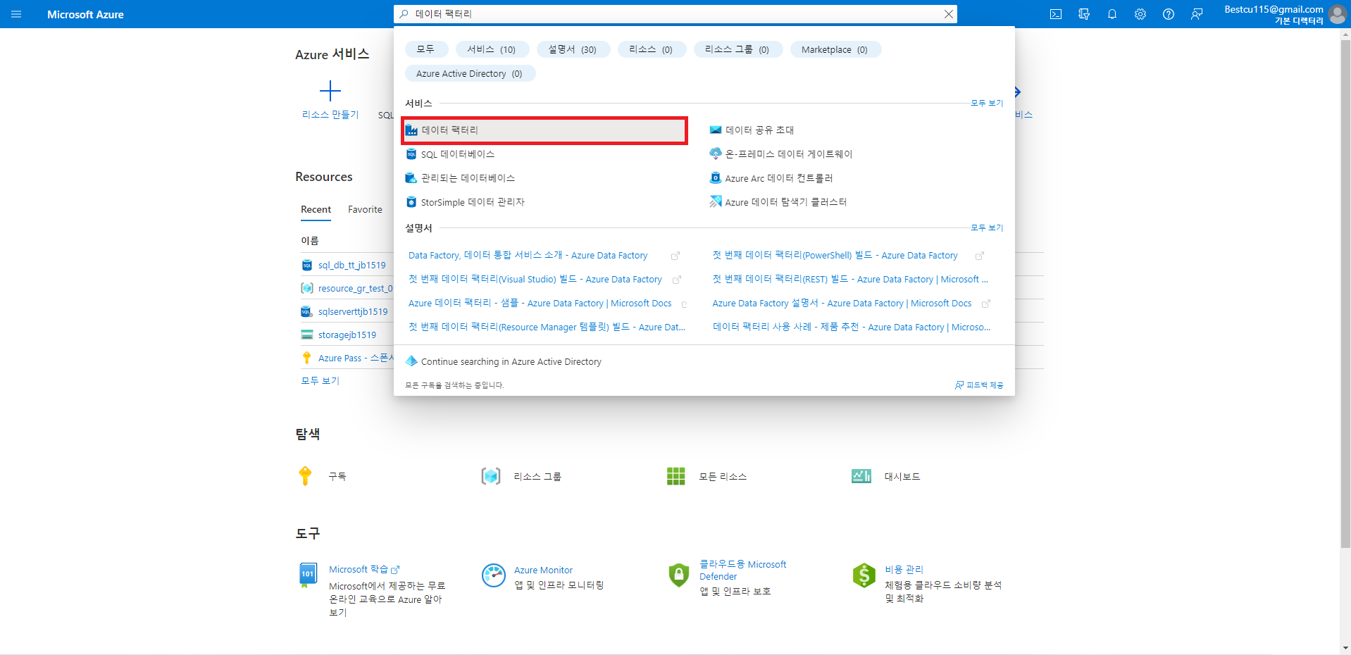Open notifications bell
This screenshot has width=1351, height=655.
1112,14
